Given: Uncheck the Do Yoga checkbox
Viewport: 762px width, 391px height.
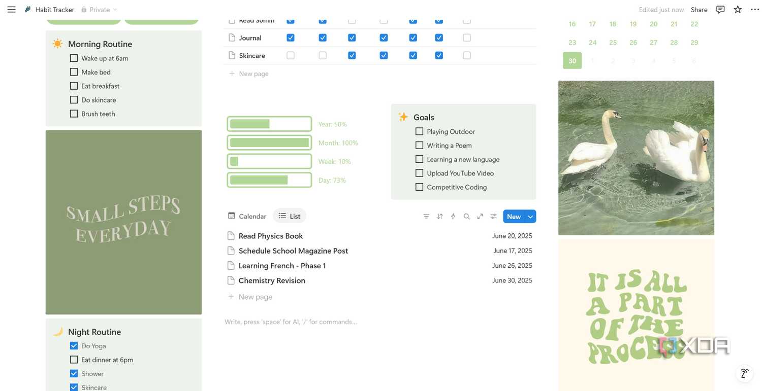Looking at the screenshot, I should [74, 346].
